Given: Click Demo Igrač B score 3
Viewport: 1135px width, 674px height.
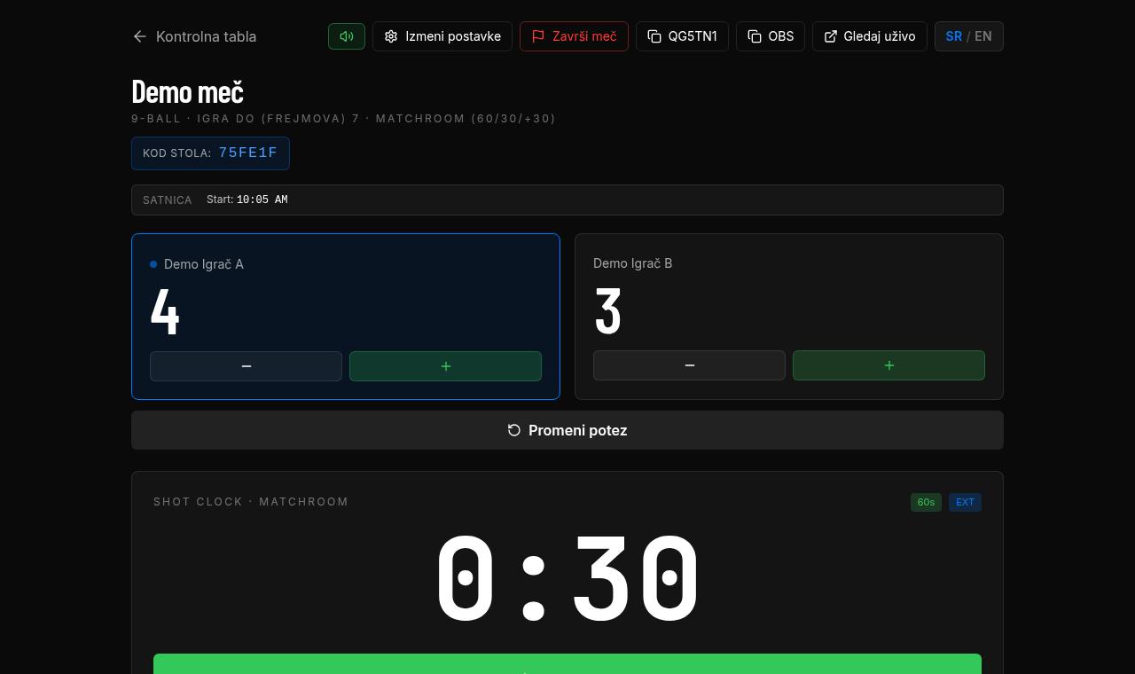Looking at the screenshot, I should pos(607,310).
